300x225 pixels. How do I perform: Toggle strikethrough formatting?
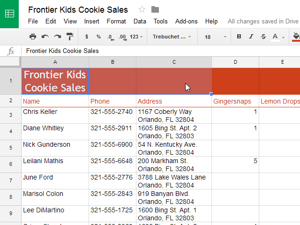263,37
